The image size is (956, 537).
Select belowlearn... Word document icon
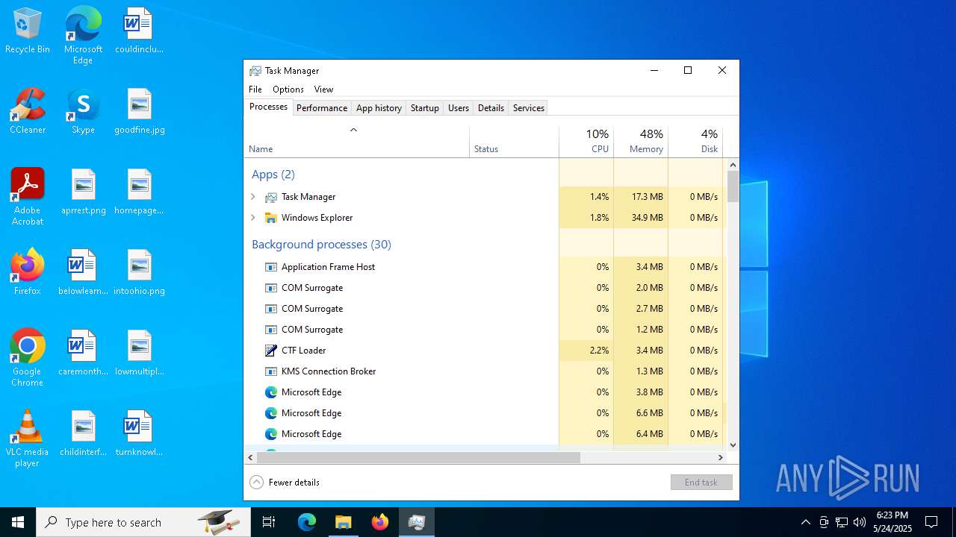coord(83,273)
